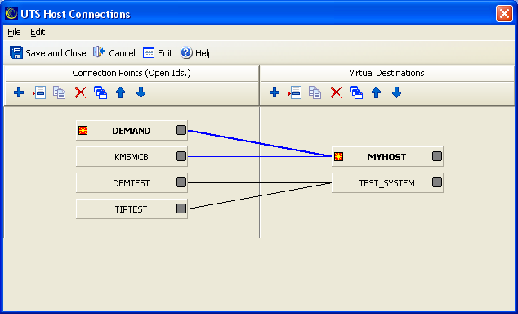Add a new connection point with plus icon
This screenshot has width=518, height=314.
19,92
